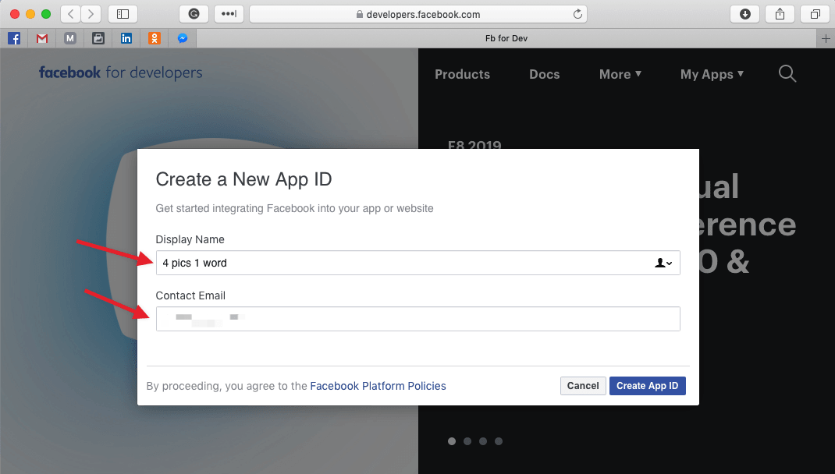Go forward with Safari's forward arrow
The width and height of the screenshot is (835, 474).
[91, 14]
